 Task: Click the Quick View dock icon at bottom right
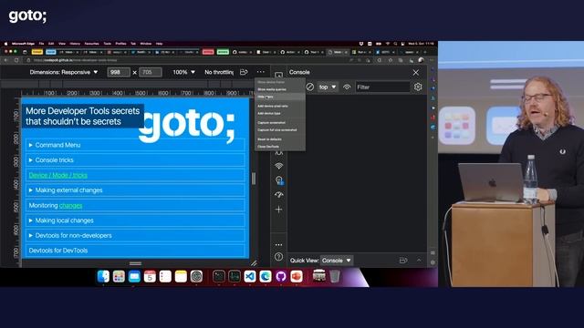point(403,261)
